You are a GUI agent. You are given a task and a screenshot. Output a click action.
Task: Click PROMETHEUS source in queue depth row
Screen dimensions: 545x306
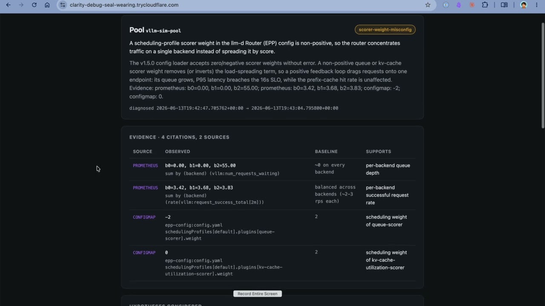coord(145,165)
